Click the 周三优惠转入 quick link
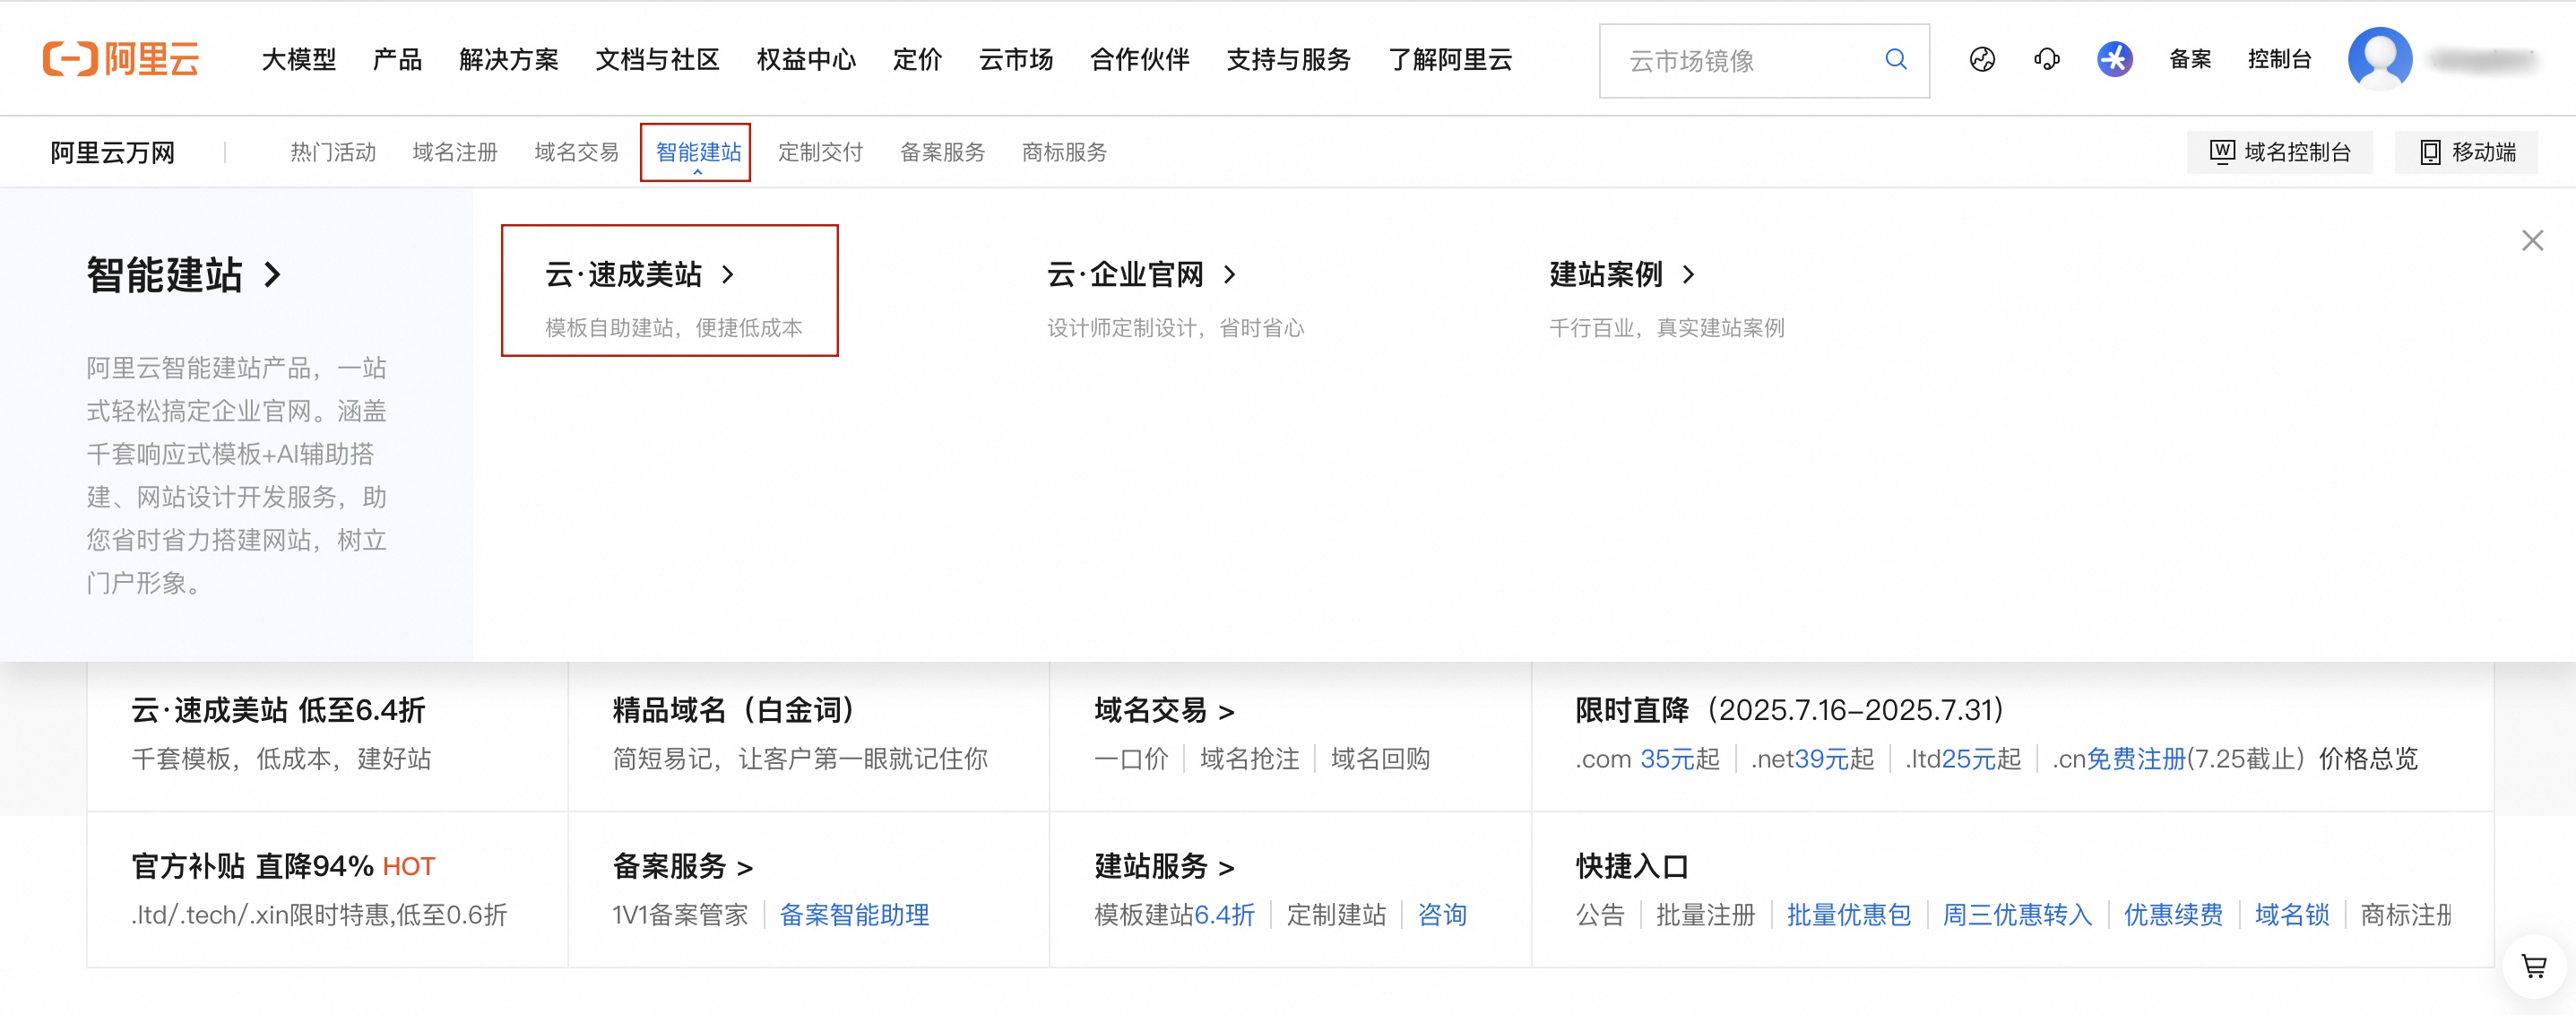Screen dimensions: 2576x1015 [2017, 915]
